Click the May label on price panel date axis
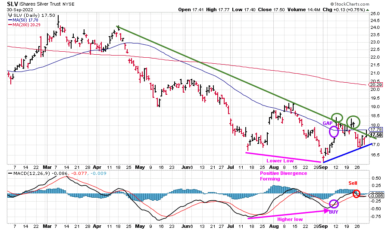The width and height of the screenshot is (388, 230). tap(140, 167)
